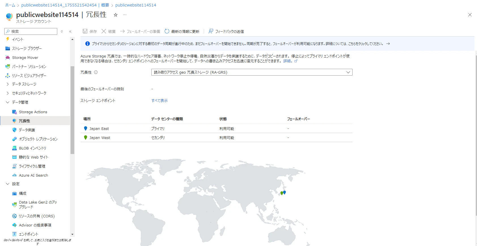Open the 冗長性 RA-GRS dropdown

tap(252, 72)
